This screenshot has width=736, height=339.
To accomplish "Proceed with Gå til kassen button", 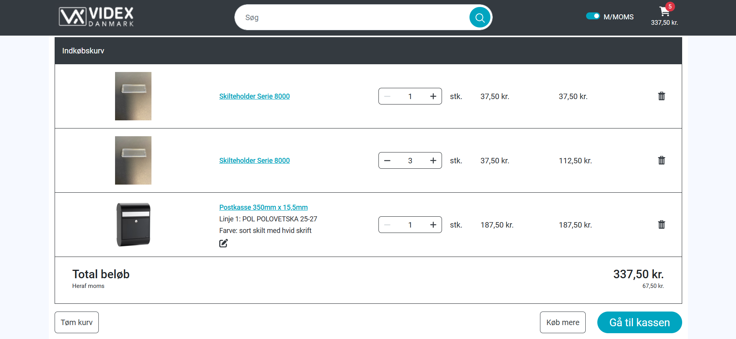I will coord(639,322).
